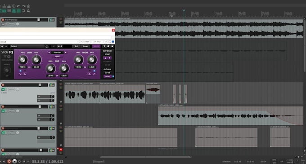Click the heart icon in Slick EQ

click(x=112, y=46)
